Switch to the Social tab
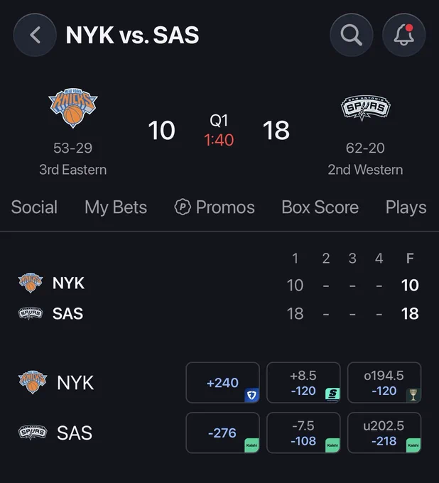 (34, 207)
